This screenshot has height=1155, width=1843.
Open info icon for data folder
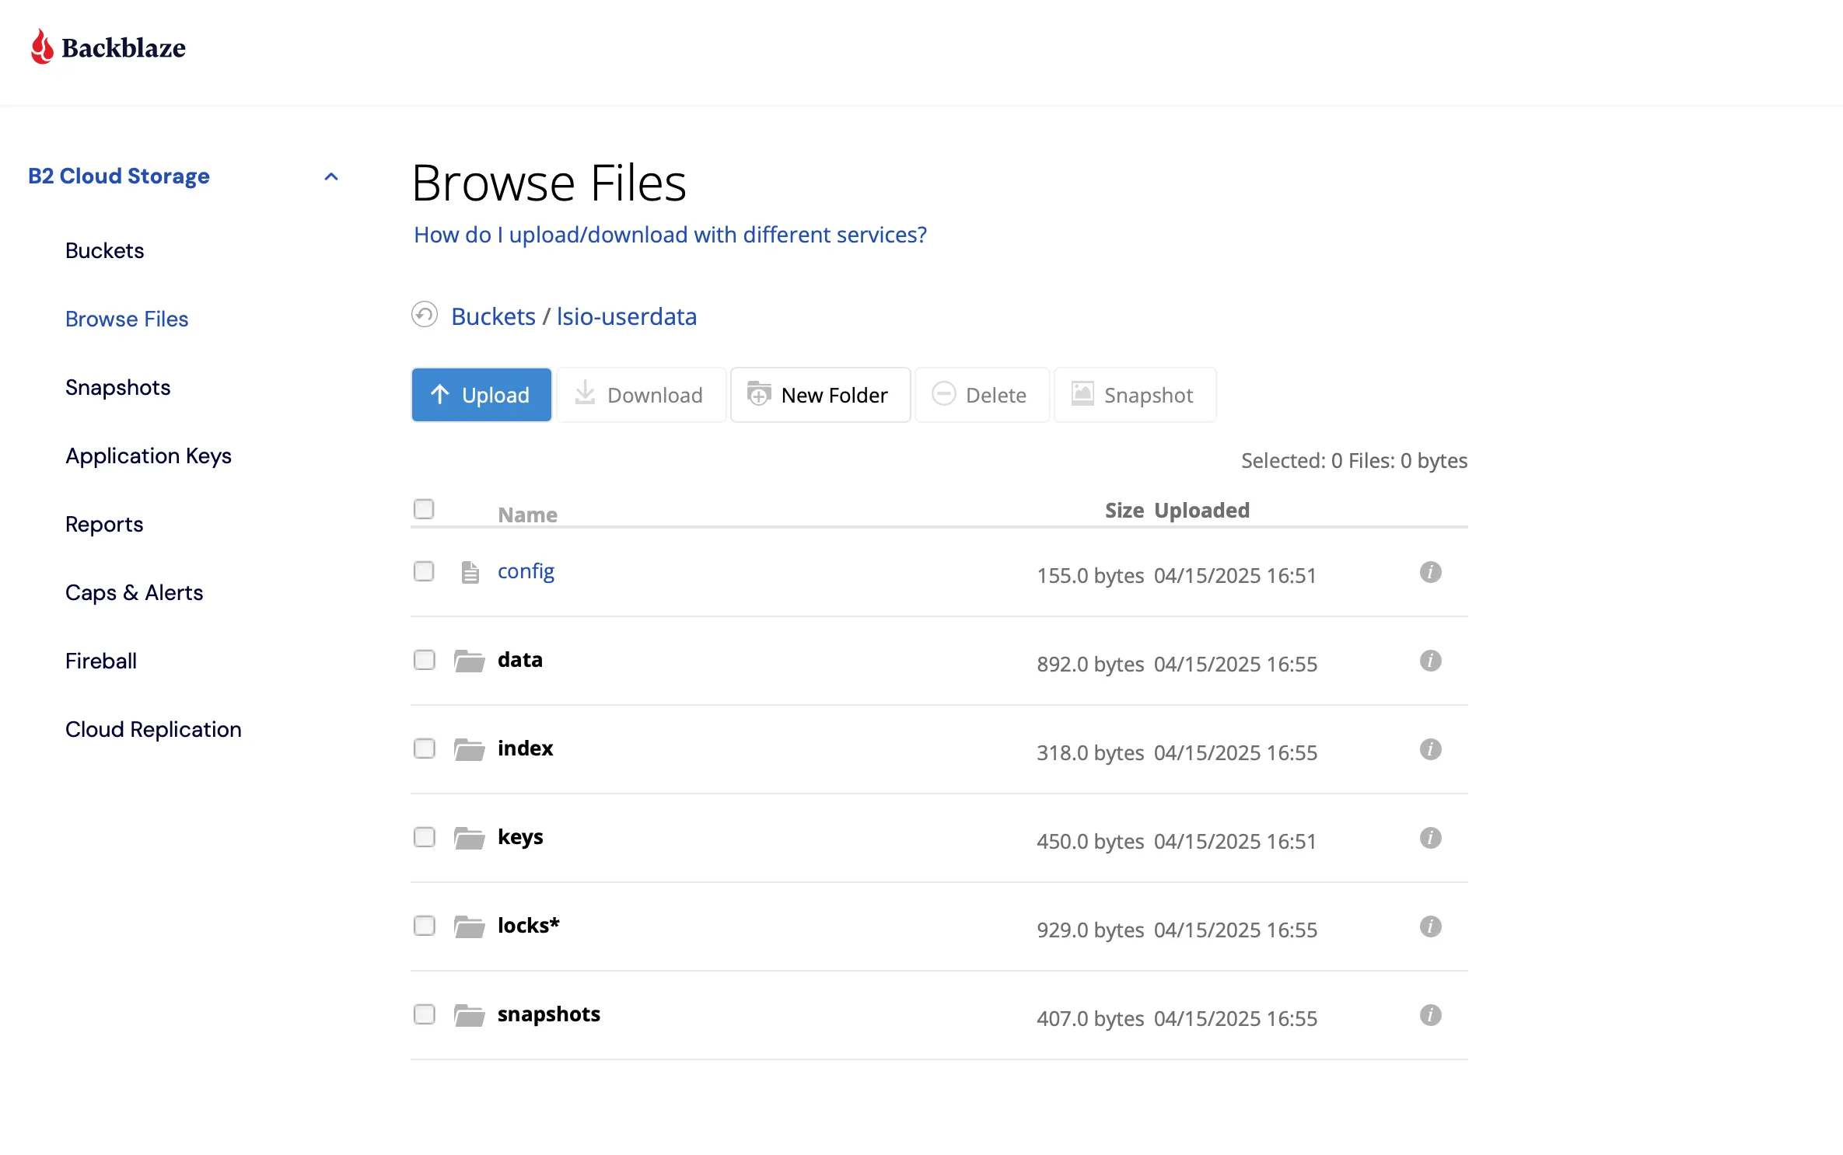pos(1430,661)
